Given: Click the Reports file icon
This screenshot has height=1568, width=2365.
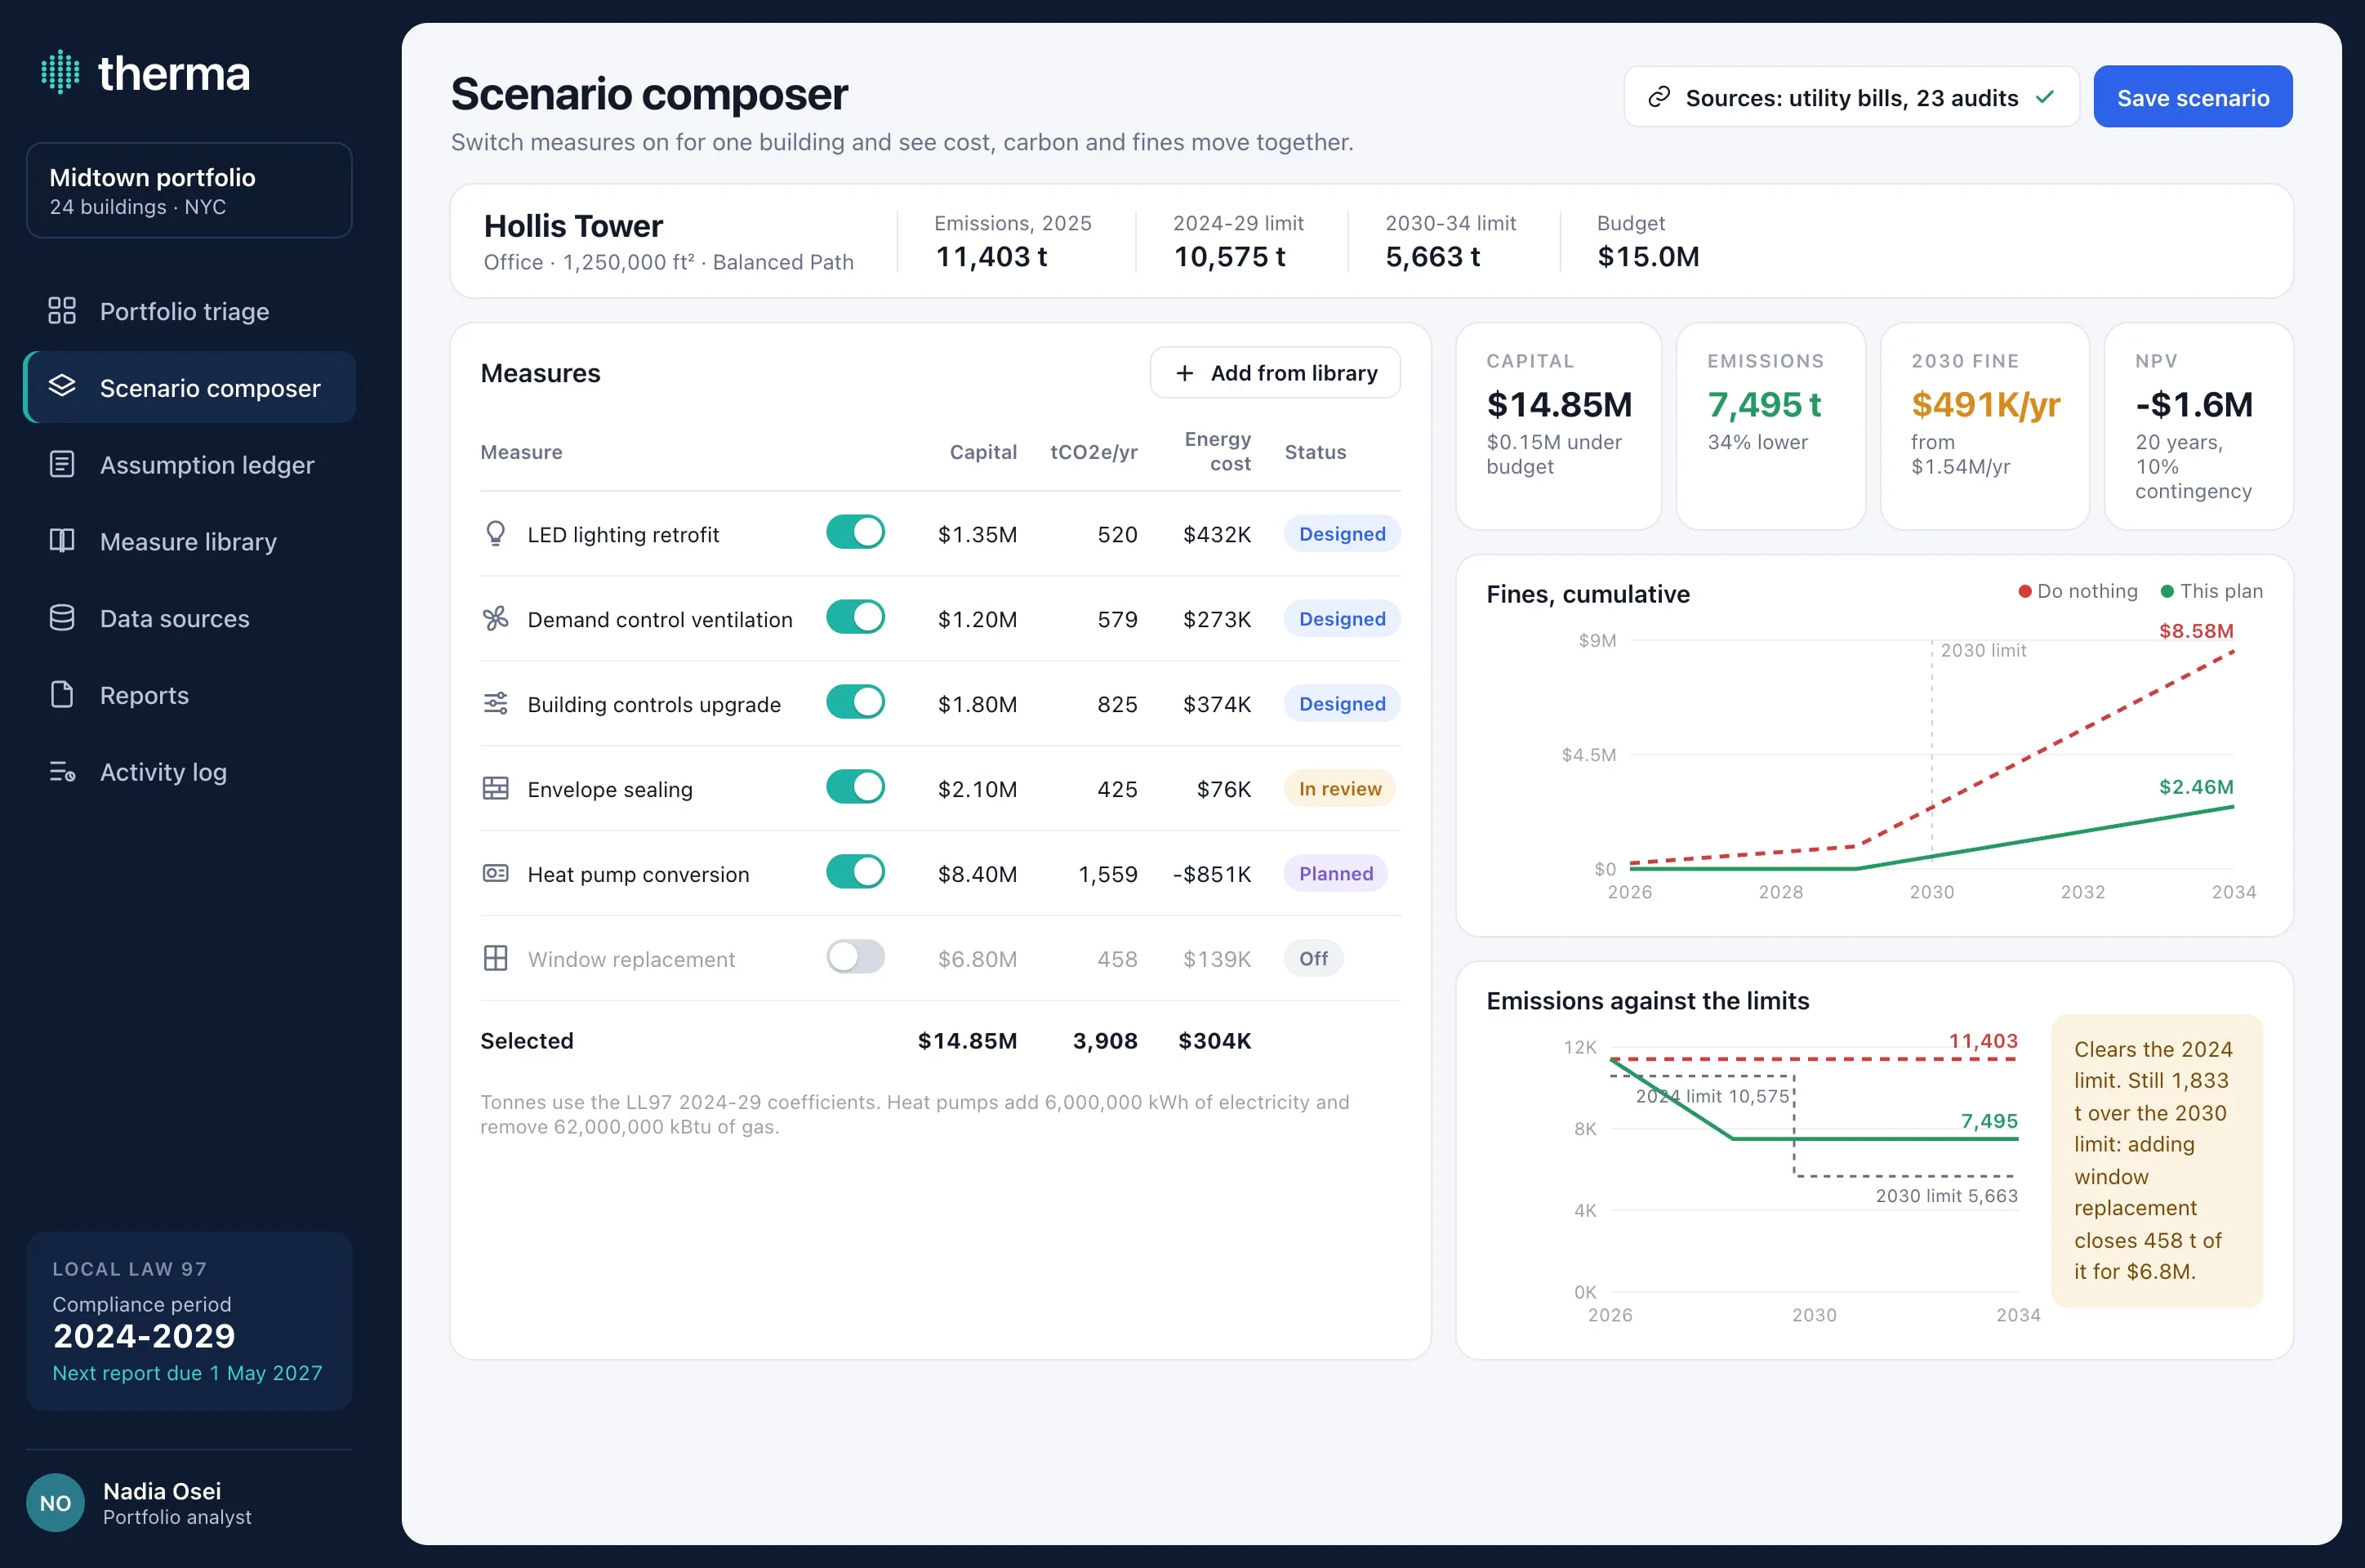Looking at the screenshot, I should 62,695.
